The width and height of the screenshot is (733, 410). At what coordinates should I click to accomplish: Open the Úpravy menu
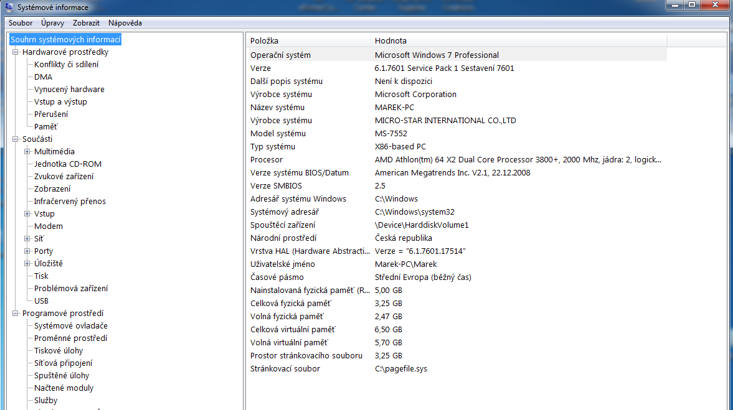52,23
